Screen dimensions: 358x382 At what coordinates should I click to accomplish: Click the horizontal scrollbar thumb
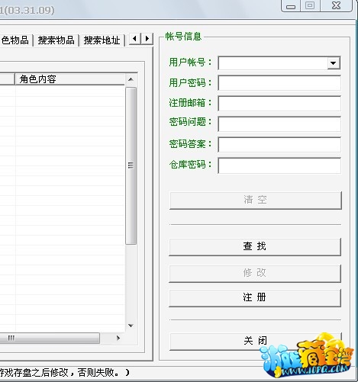pos(50,339)
